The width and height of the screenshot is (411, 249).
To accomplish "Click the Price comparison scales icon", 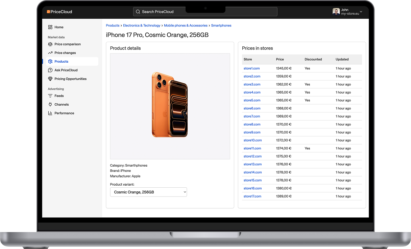I will (x=50, y=44).
